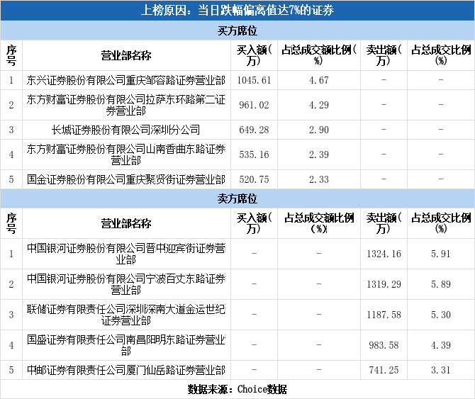Click the percentage value 2.39
The width and height of the screenshot is (475, 399).
[319, 154]
